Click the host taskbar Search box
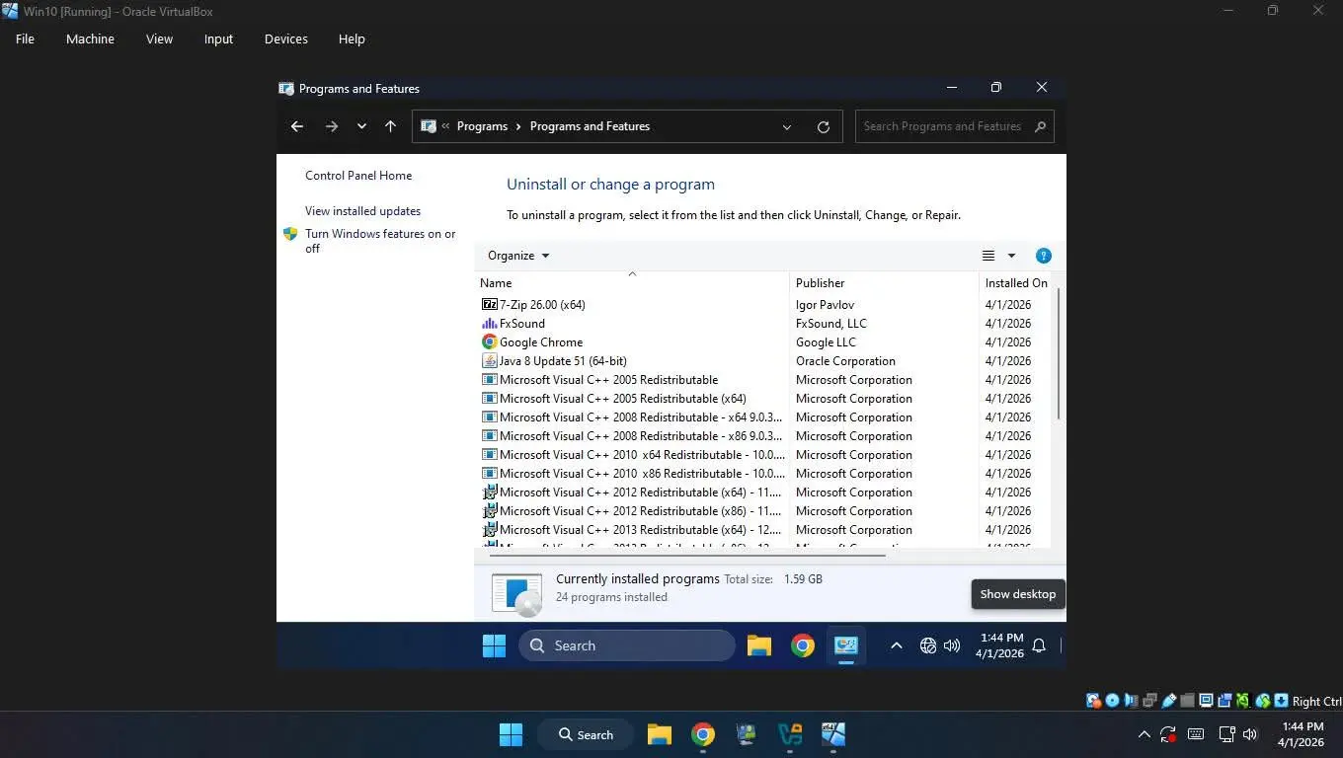Image resolution: width=1343 pixels, height=758 pixels. [585, 734]
